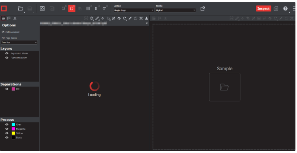Click the download arrow icon in master toolbar

pyautogui.click(x=147, y=18)
